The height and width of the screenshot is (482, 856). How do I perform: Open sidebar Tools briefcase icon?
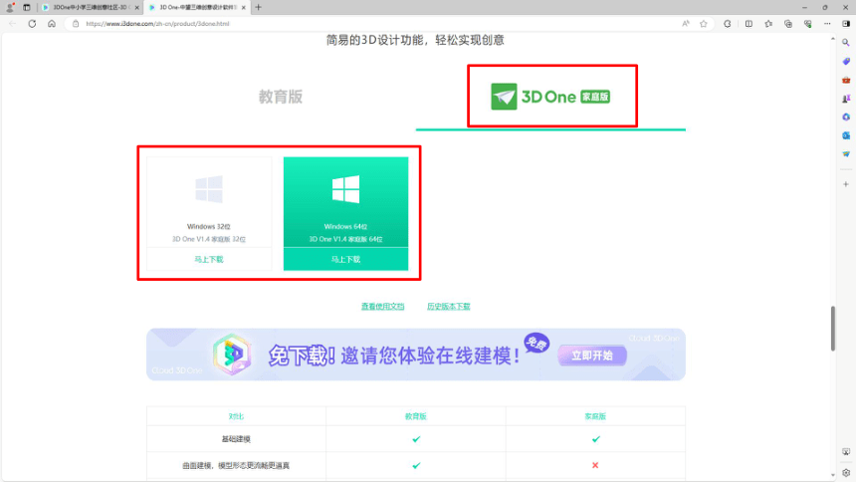click(846, 80)
